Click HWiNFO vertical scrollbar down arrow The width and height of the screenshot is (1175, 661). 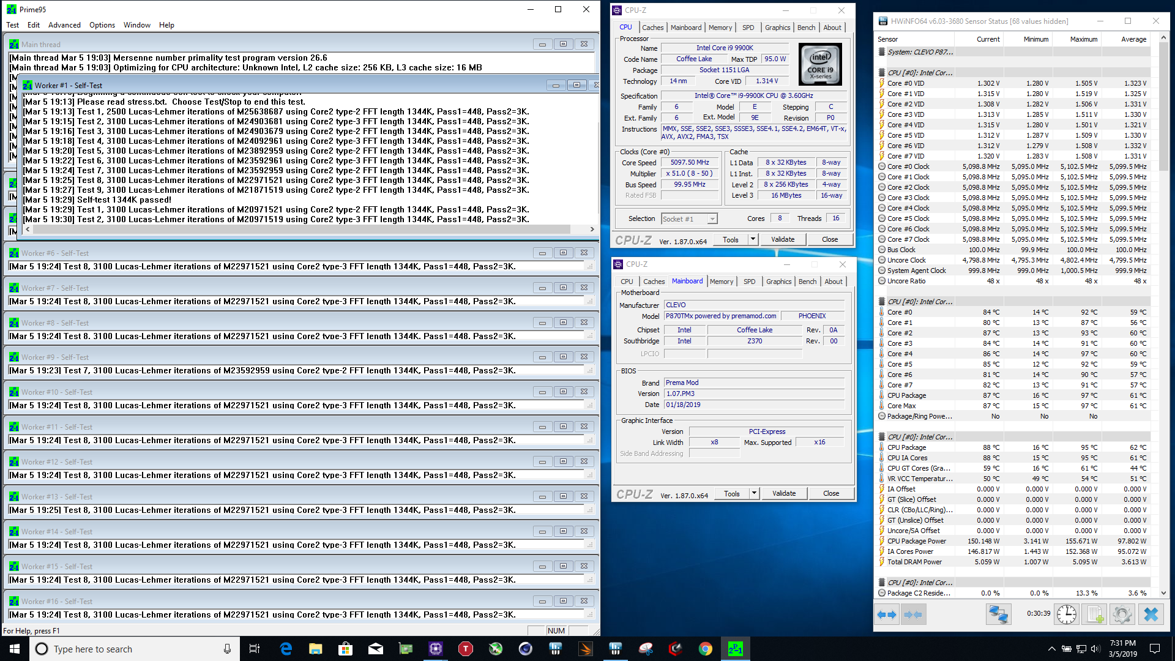point(1163,593)
